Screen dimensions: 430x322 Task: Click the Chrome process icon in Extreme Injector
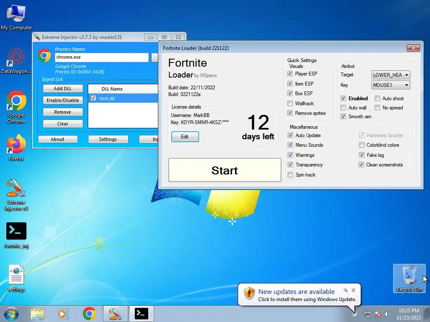[x=44, y=56]
